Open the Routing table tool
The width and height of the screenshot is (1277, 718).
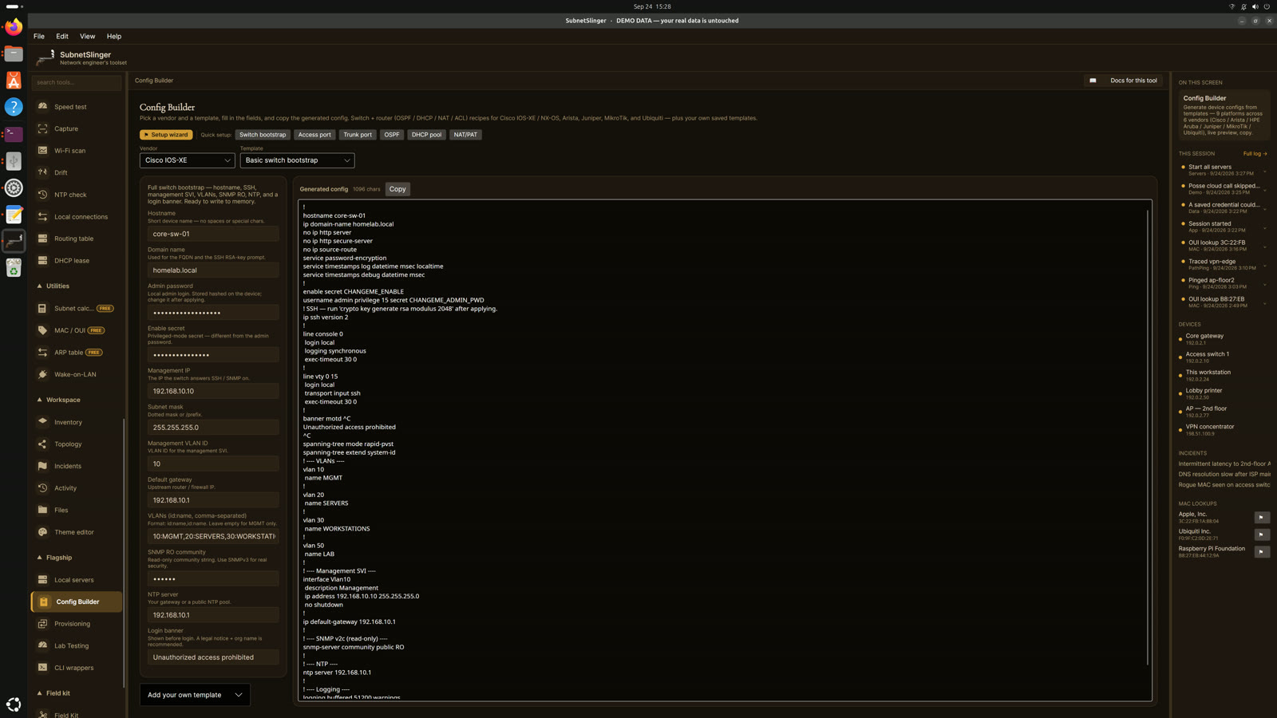point(77,239)
